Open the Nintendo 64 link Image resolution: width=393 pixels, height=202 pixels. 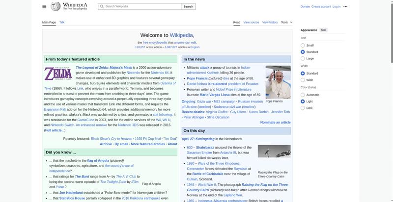(160, 73)
